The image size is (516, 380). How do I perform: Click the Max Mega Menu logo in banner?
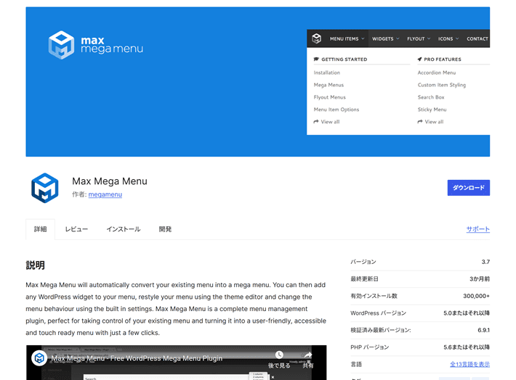(x=95, y=45)
